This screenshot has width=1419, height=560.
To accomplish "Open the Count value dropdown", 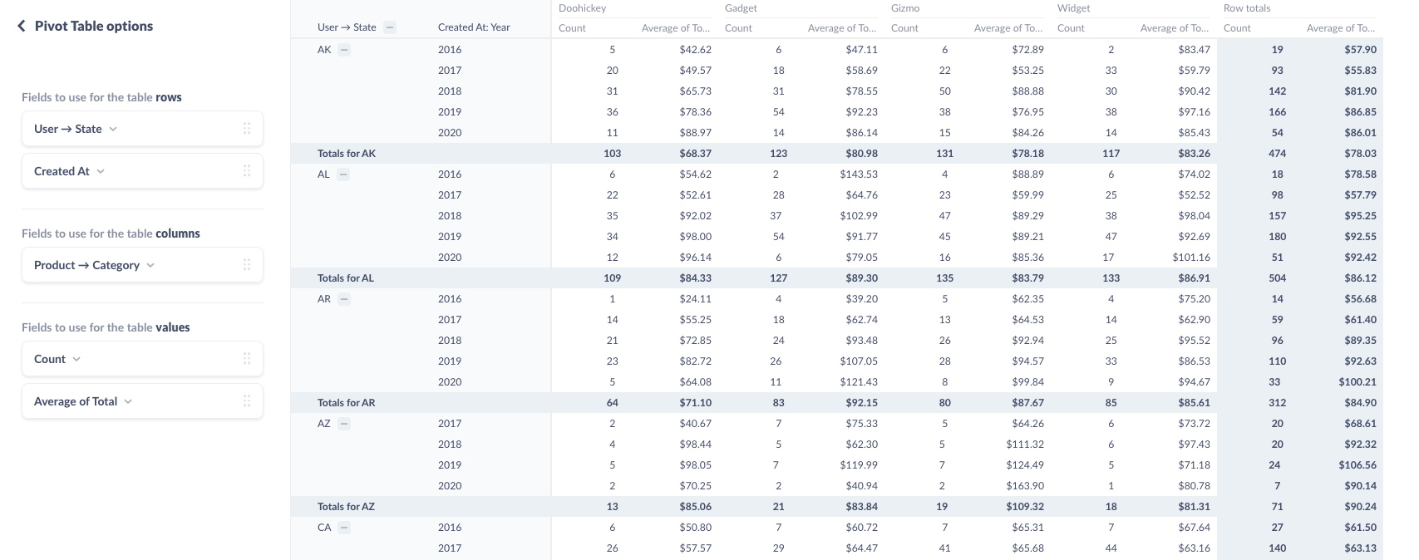I will tap(76, 360).
